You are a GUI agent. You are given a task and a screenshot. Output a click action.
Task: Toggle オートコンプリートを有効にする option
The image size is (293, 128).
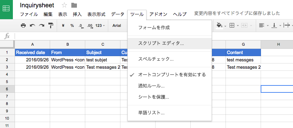click(x=170, y=75)
